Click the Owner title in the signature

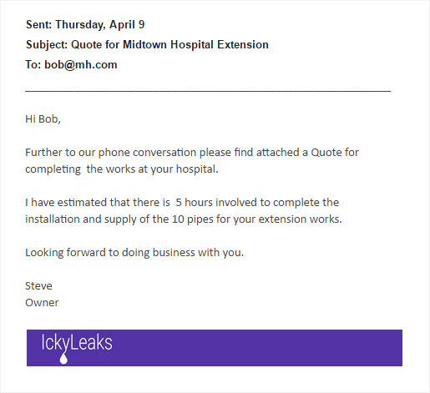42,303
